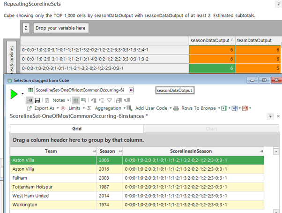Switch to the Grid tab

pos(77,129)
